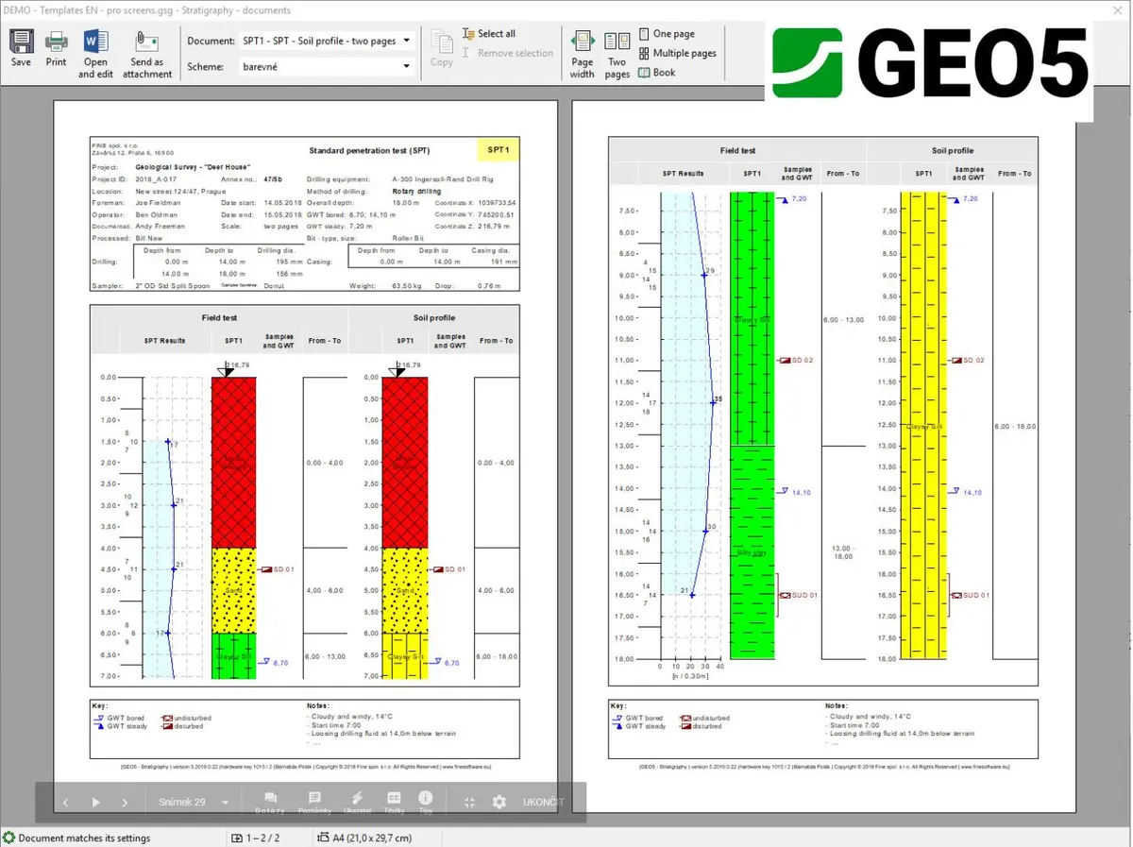1133x847 pixels.
Task: Click the 'Rotary drilling' method text
Action: [415, 191]
